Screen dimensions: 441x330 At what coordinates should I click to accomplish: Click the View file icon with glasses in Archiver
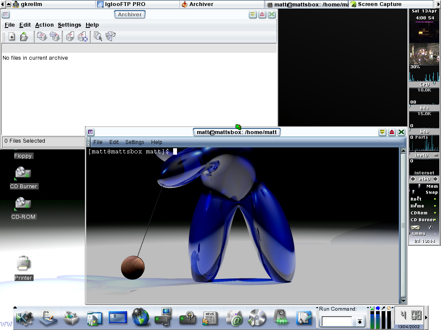pyautogui.click(x=111, y=36)
